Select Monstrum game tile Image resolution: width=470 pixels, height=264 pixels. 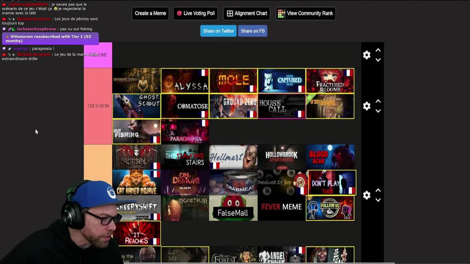click(185, 208)
